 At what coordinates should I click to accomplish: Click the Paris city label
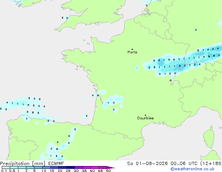[132, 52]
